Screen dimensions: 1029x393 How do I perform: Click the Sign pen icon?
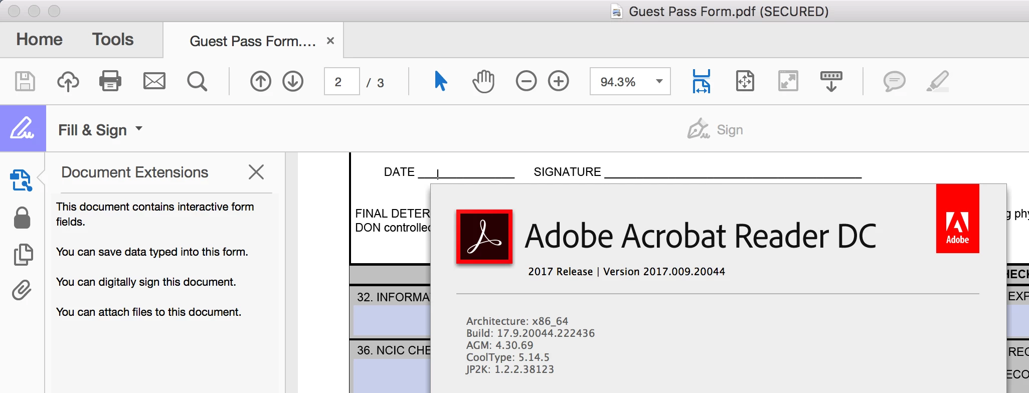click(699, 129)
